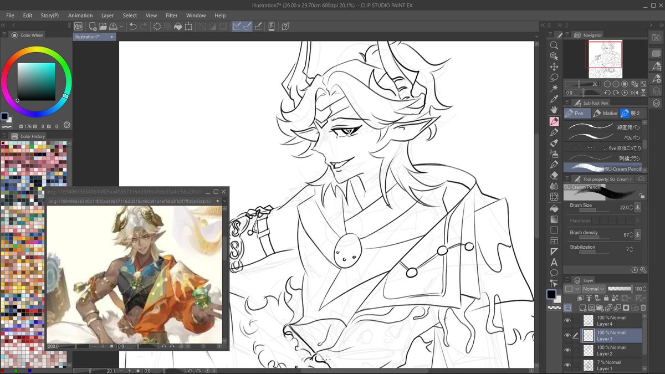The width and height of the screenshot is (665, 374).
Task: Open the layer palette color dropdown
Action: [x=572, y=289]
